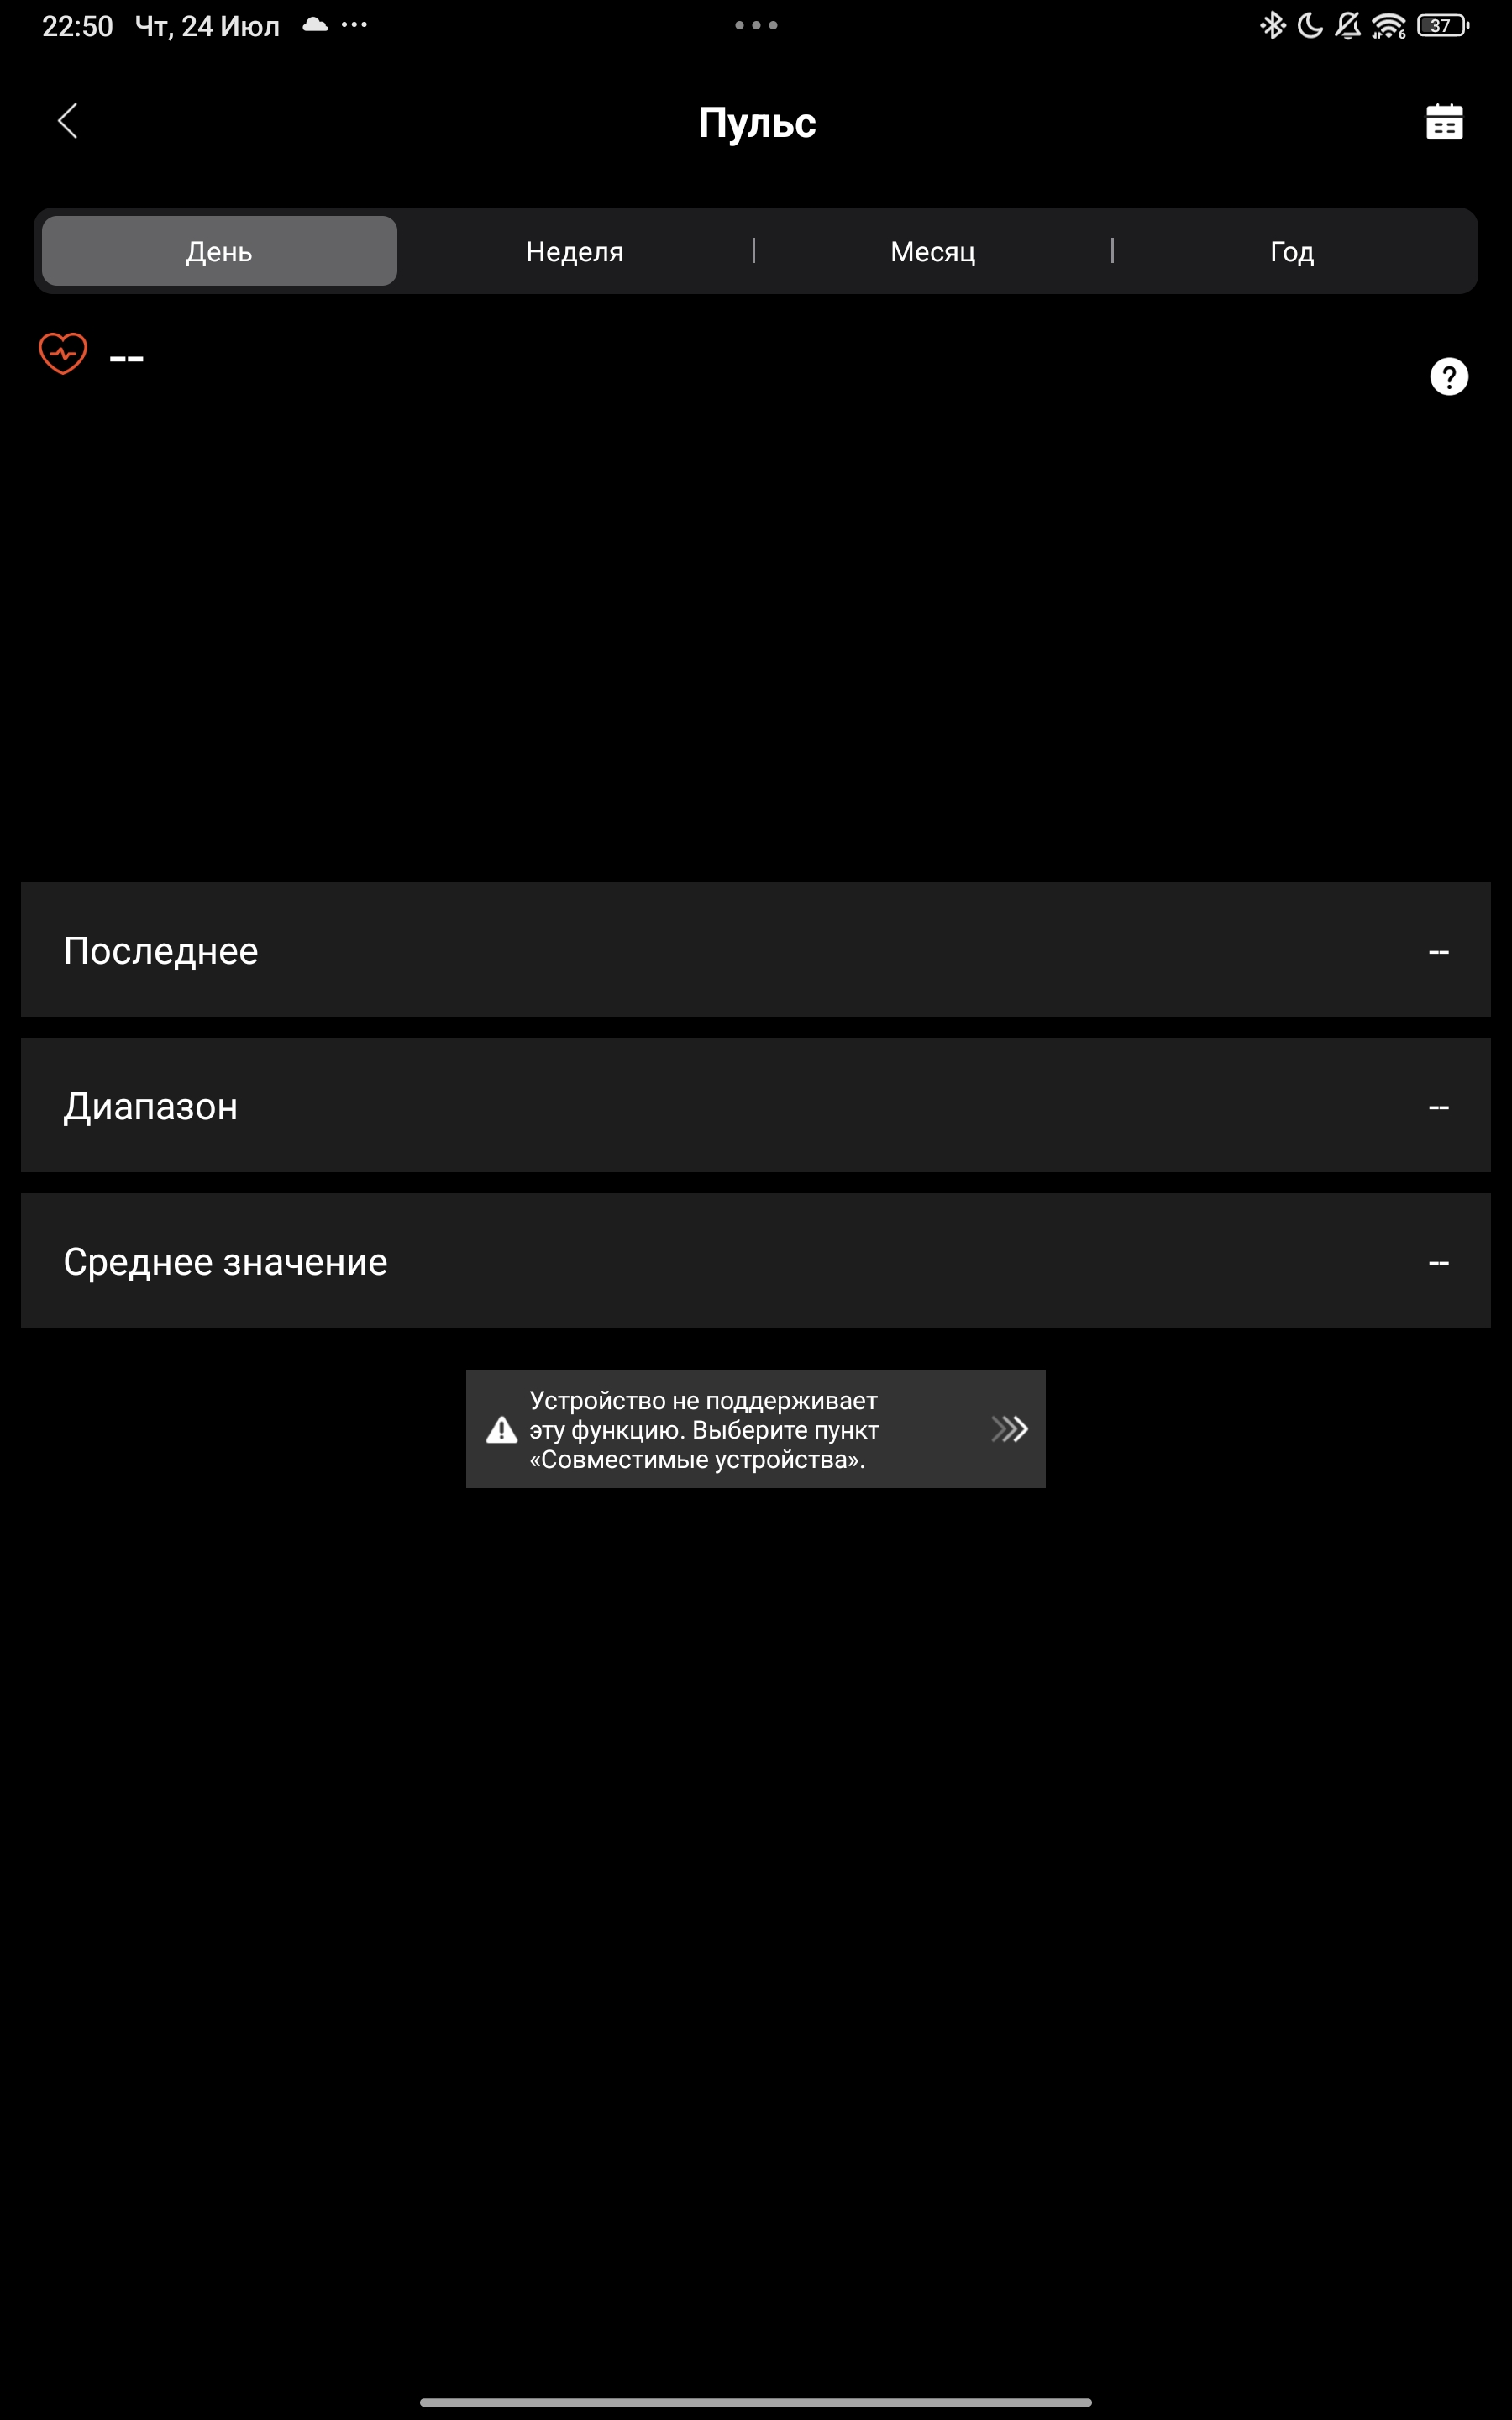The width and height of the screenshot is (1512, 2420).
Task: Tap the bottom navigation gesture bar
Action: coord(756,2402)
